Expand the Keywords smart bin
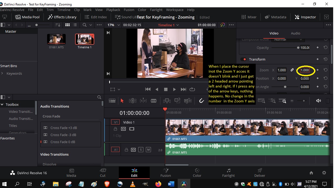Screen dimensions: 335x188 point(2,73)
